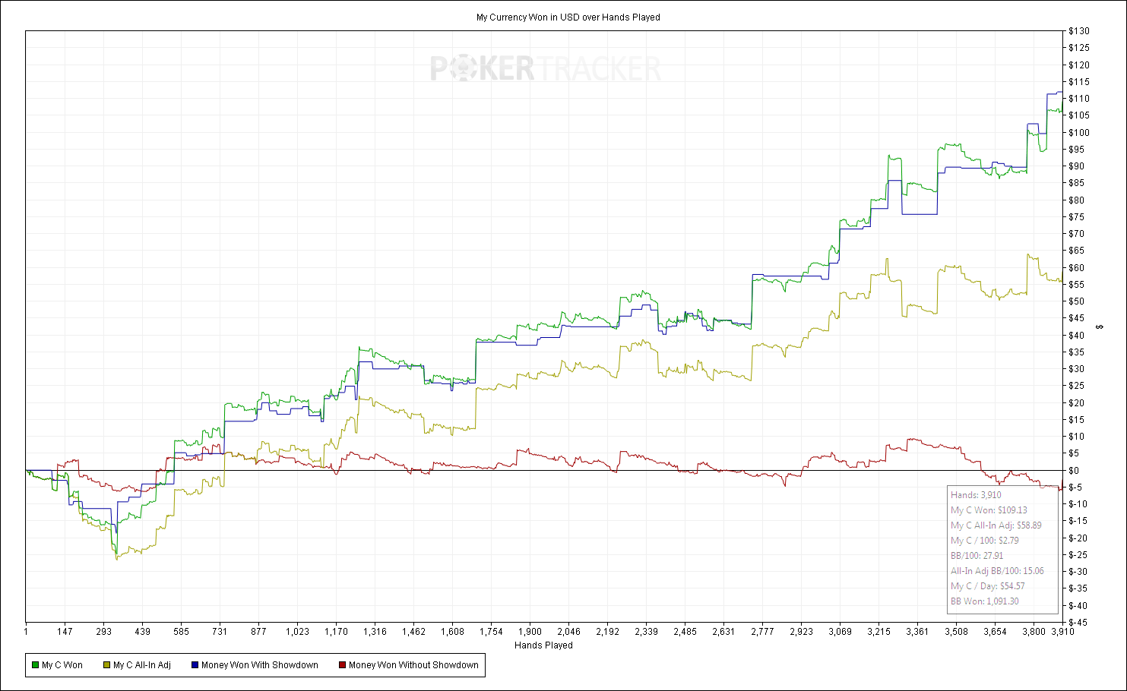Click the yellow My C All-In Adj swatch
The height and width of the screenshot is (691, 1127).
coord(106,665)
